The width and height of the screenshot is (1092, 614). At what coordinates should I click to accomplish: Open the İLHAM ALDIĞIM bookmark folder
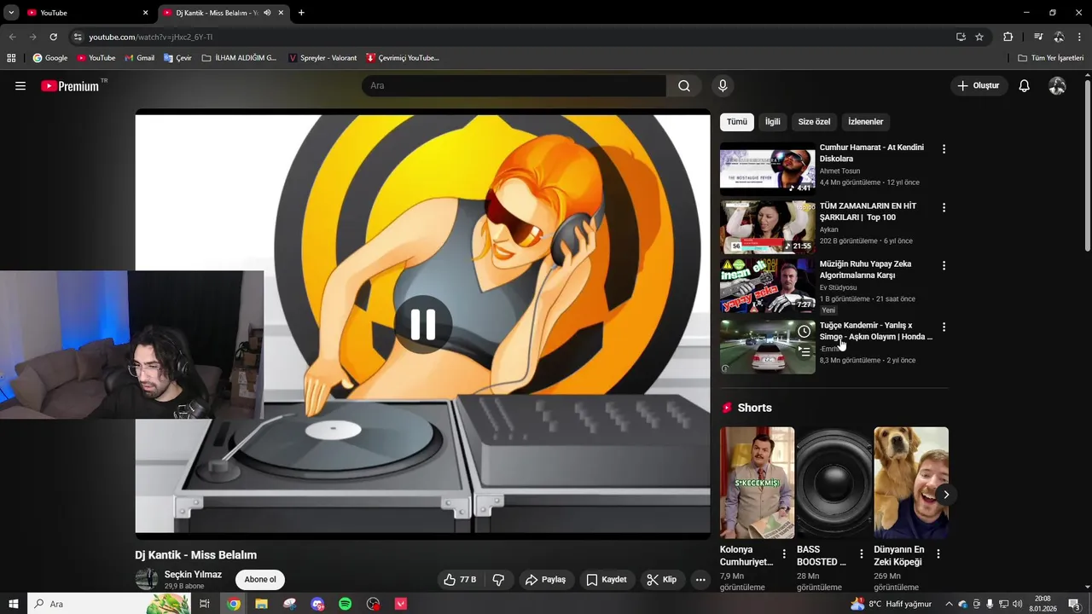(240, 58)
